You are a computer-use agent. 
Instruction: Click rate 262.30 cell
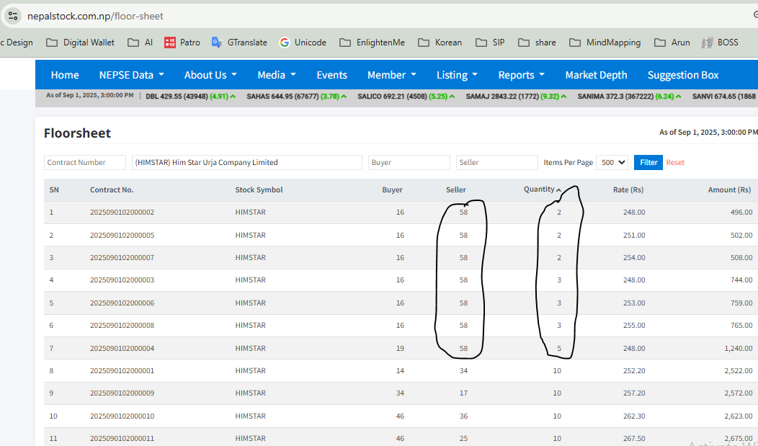click(634, 416)
